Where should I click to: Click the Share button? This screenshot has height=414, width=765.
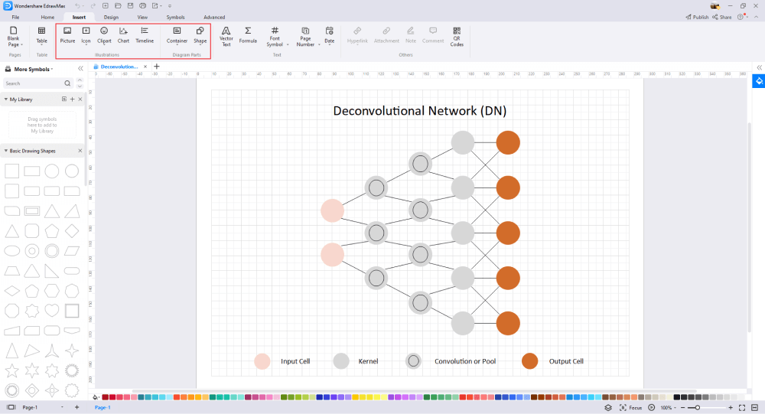tap(722, 17)
